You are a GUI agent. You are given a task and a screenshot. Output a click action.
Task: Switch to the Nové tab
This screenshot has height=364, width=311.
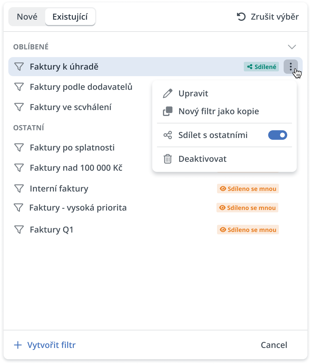coord(27,17)
